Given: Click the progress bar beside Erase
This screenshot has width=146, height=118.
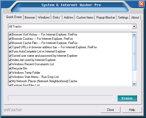Looking at the screenshot, I should [61, 98].
